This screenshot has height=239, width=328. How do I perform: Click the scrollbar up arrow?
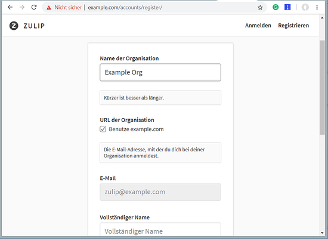[x=322, y=18]
